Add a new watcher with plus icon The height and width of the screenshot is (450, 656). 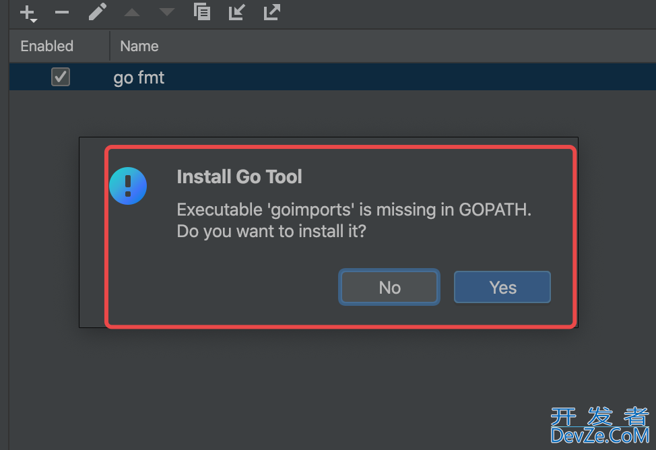28,13
